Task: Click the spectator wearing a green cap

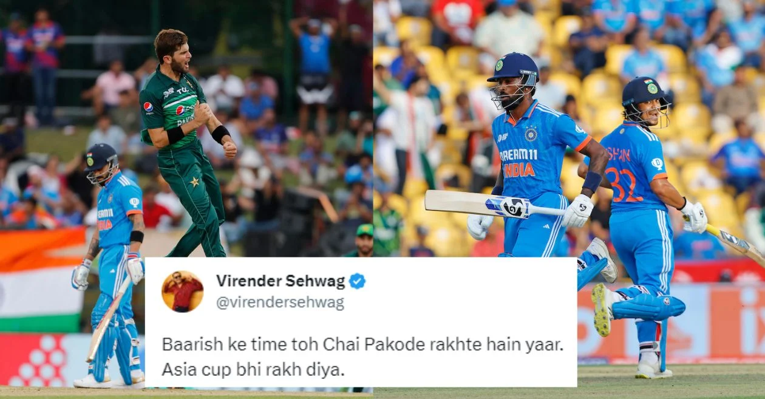Action: [364, 240]
